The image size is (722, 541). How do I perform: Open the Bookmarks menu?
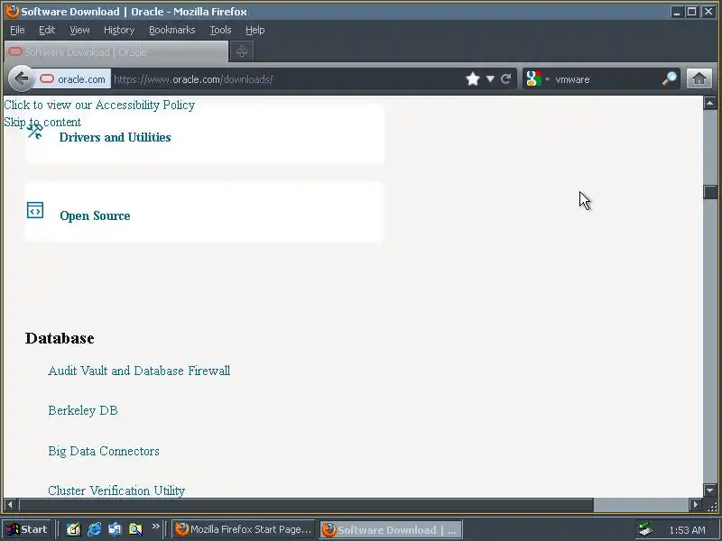click(x=171, y=30)
